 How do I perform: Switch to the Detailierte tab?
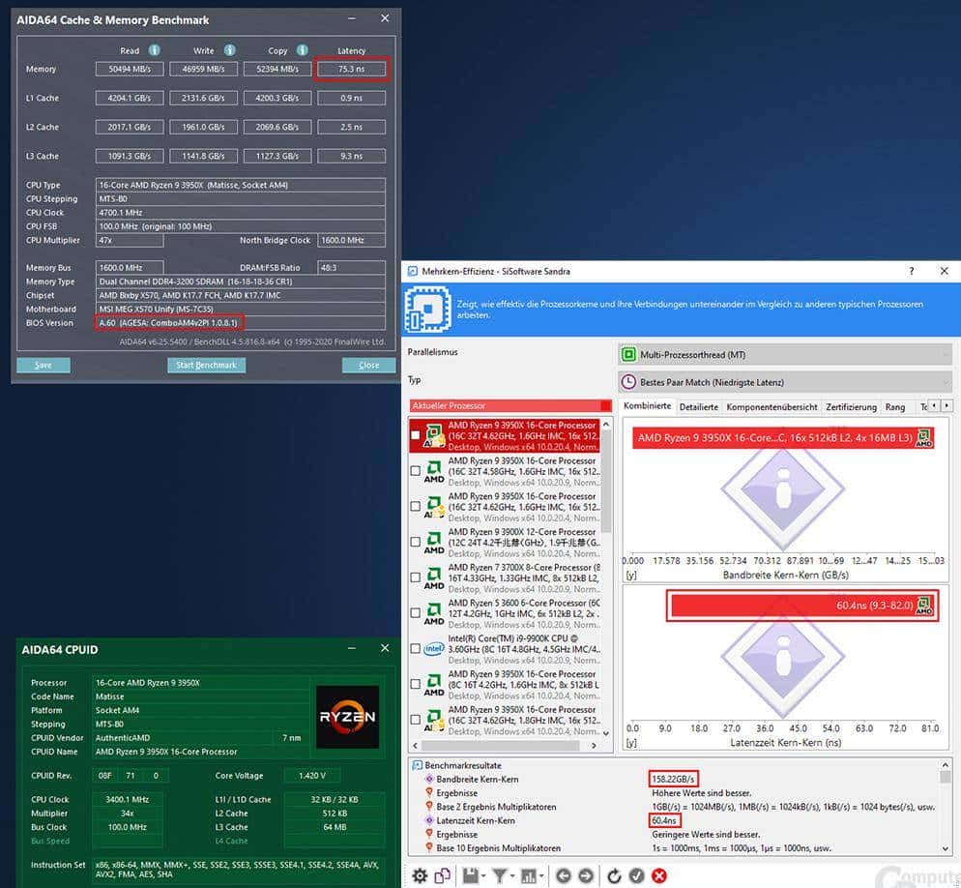point(699,406)
